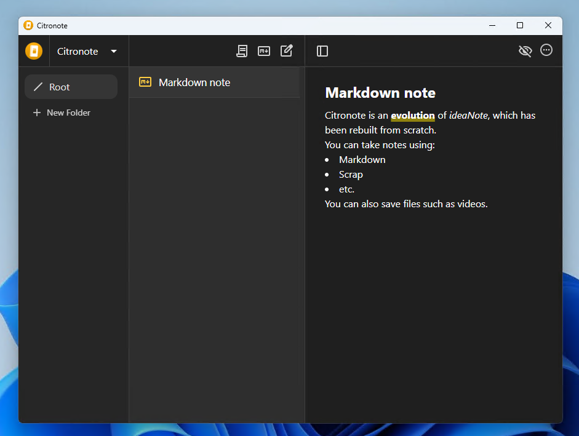Click the italic ideaNote text
The height and width of the screenshot is (436, 579).
point(468,116)
